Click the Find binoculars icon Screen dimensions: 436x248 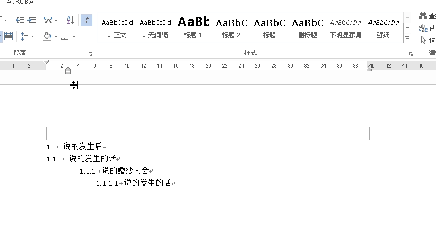click(x=423, y=16)
